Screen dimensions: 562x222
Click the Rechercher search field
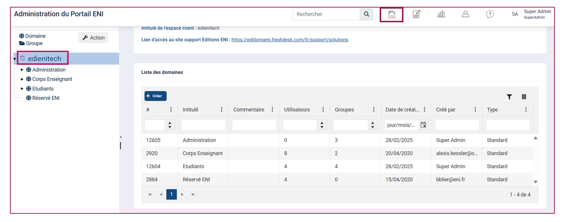pyautogui.click(x=326, y=14)
